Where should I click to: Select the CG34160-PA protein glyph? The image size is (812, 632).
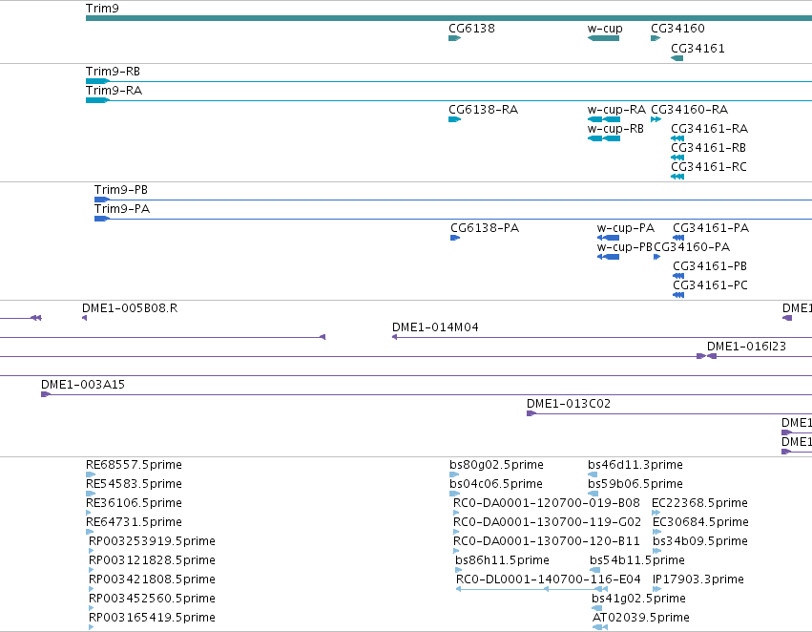pyautogui.click(x=657, y=258)
